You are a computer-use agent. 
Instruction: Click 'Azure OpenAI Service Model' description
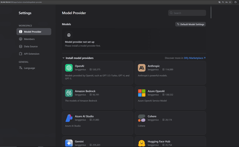click(x=152, y=101)
